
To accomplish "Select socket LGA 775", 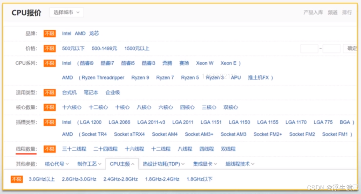I will (x=323, y=122).
